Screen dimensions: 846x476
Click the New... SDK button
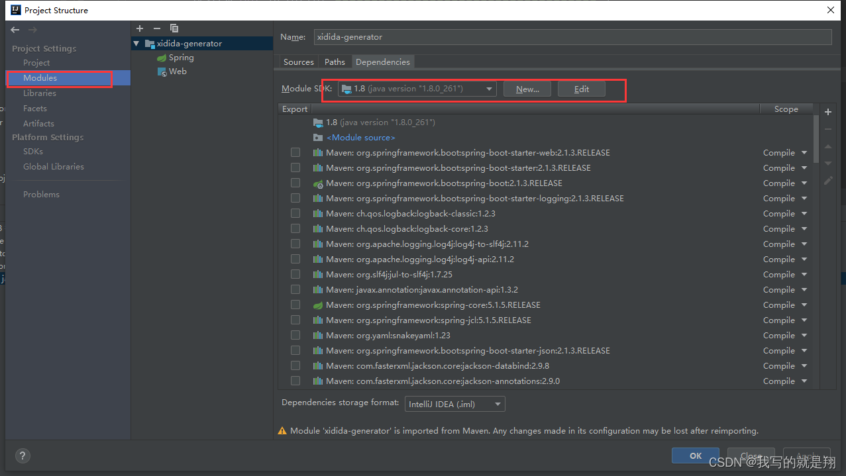point(527,89)
